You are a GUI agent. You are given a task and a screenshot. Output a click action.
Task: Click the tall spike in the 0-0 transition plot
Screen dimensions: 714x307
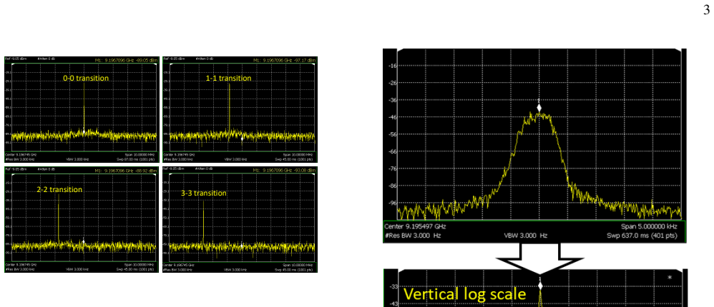(84, 106)
